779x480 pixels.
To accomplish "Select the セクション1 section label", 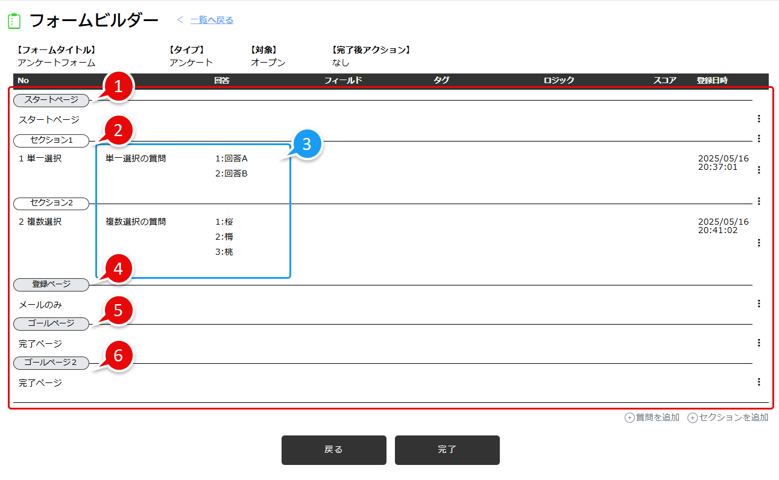I will tap(51, 140).
